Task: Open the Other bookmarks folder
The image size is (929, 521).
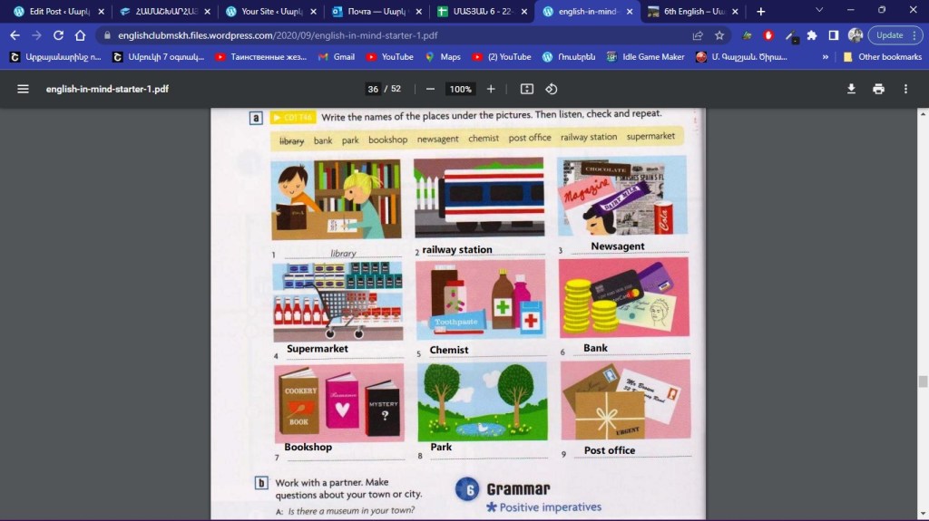Action: [x=880, y=57]
